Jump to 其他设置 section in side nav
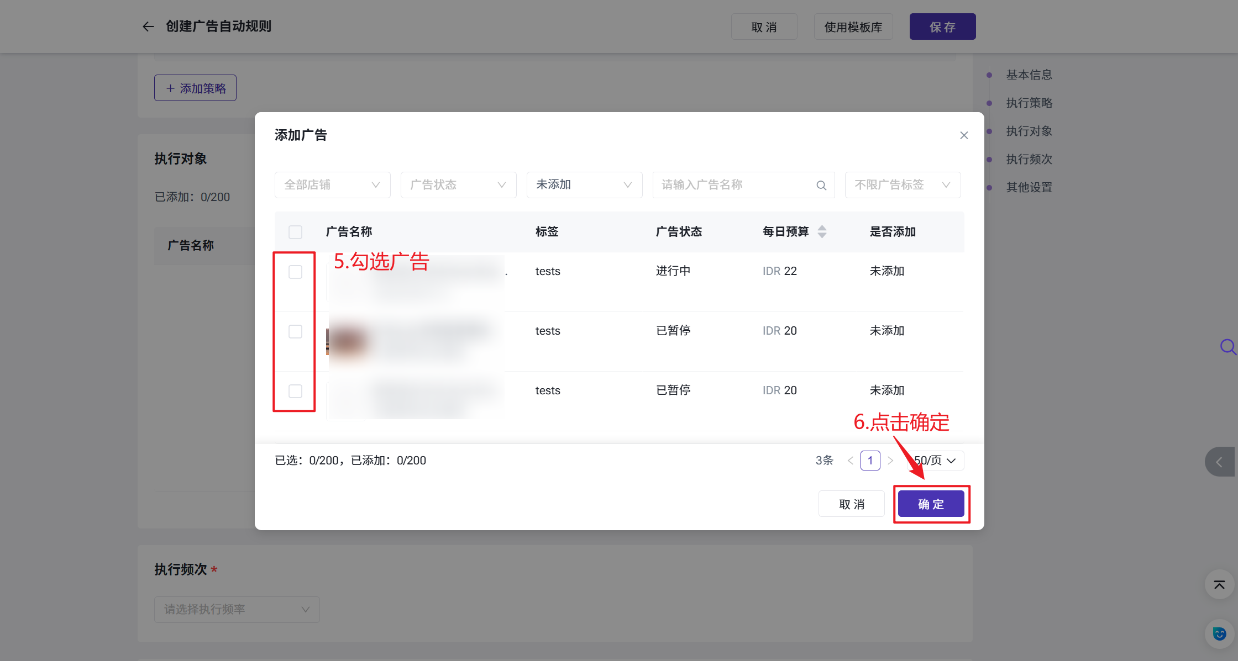 1029,187
